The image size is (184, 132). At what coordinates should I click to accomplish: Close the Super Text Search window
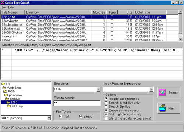(x=181, y=3)
